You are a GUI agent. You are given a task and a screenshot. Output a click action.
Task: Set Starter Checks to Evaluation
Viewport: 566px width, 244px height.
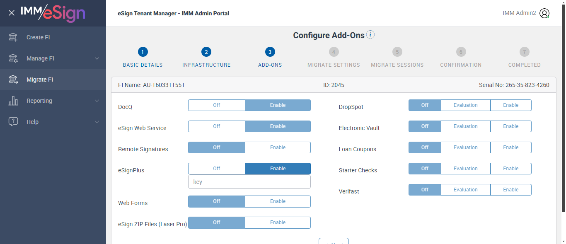coord(466,169)
